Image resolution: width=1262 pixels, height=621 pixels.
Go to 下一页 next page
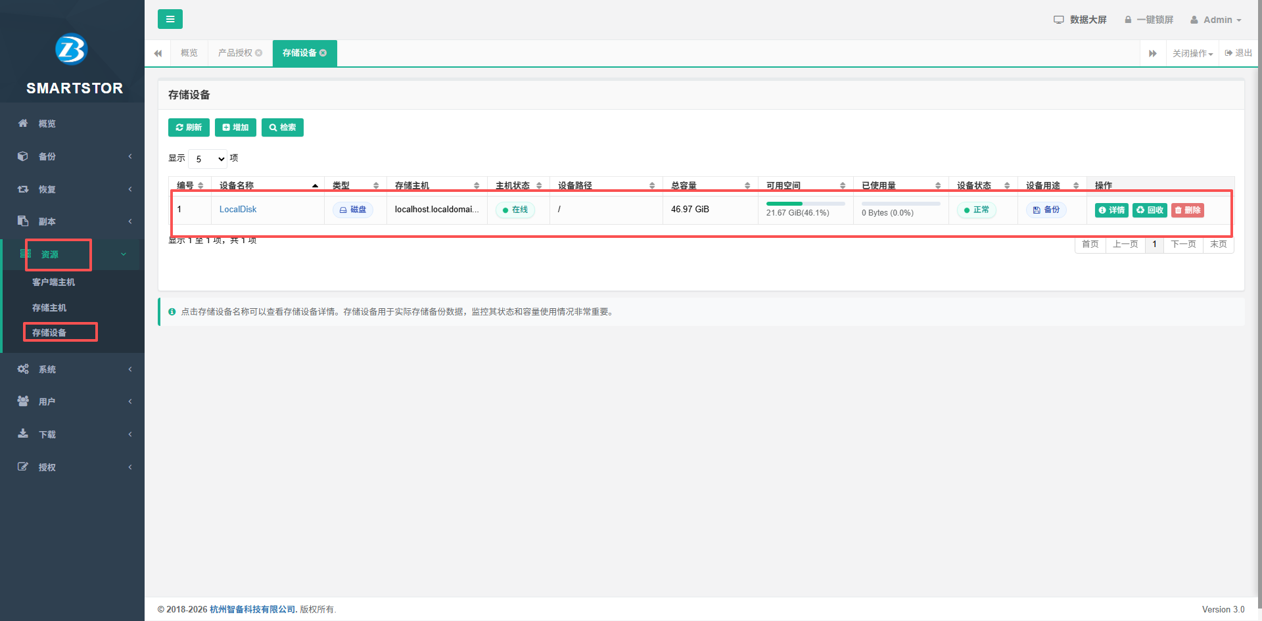coord(1183,244)
